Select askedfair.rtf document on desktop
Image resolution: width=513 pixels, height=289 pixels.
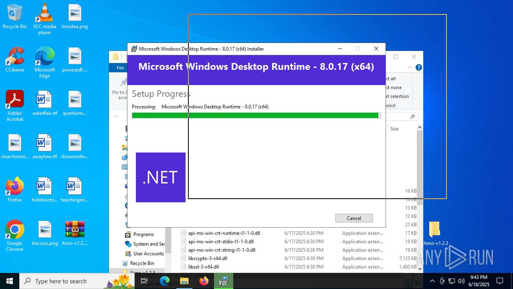pos(44,104)
